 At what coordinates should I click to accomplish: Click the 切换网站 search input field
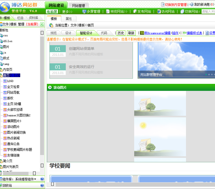(x=208, y=11)
